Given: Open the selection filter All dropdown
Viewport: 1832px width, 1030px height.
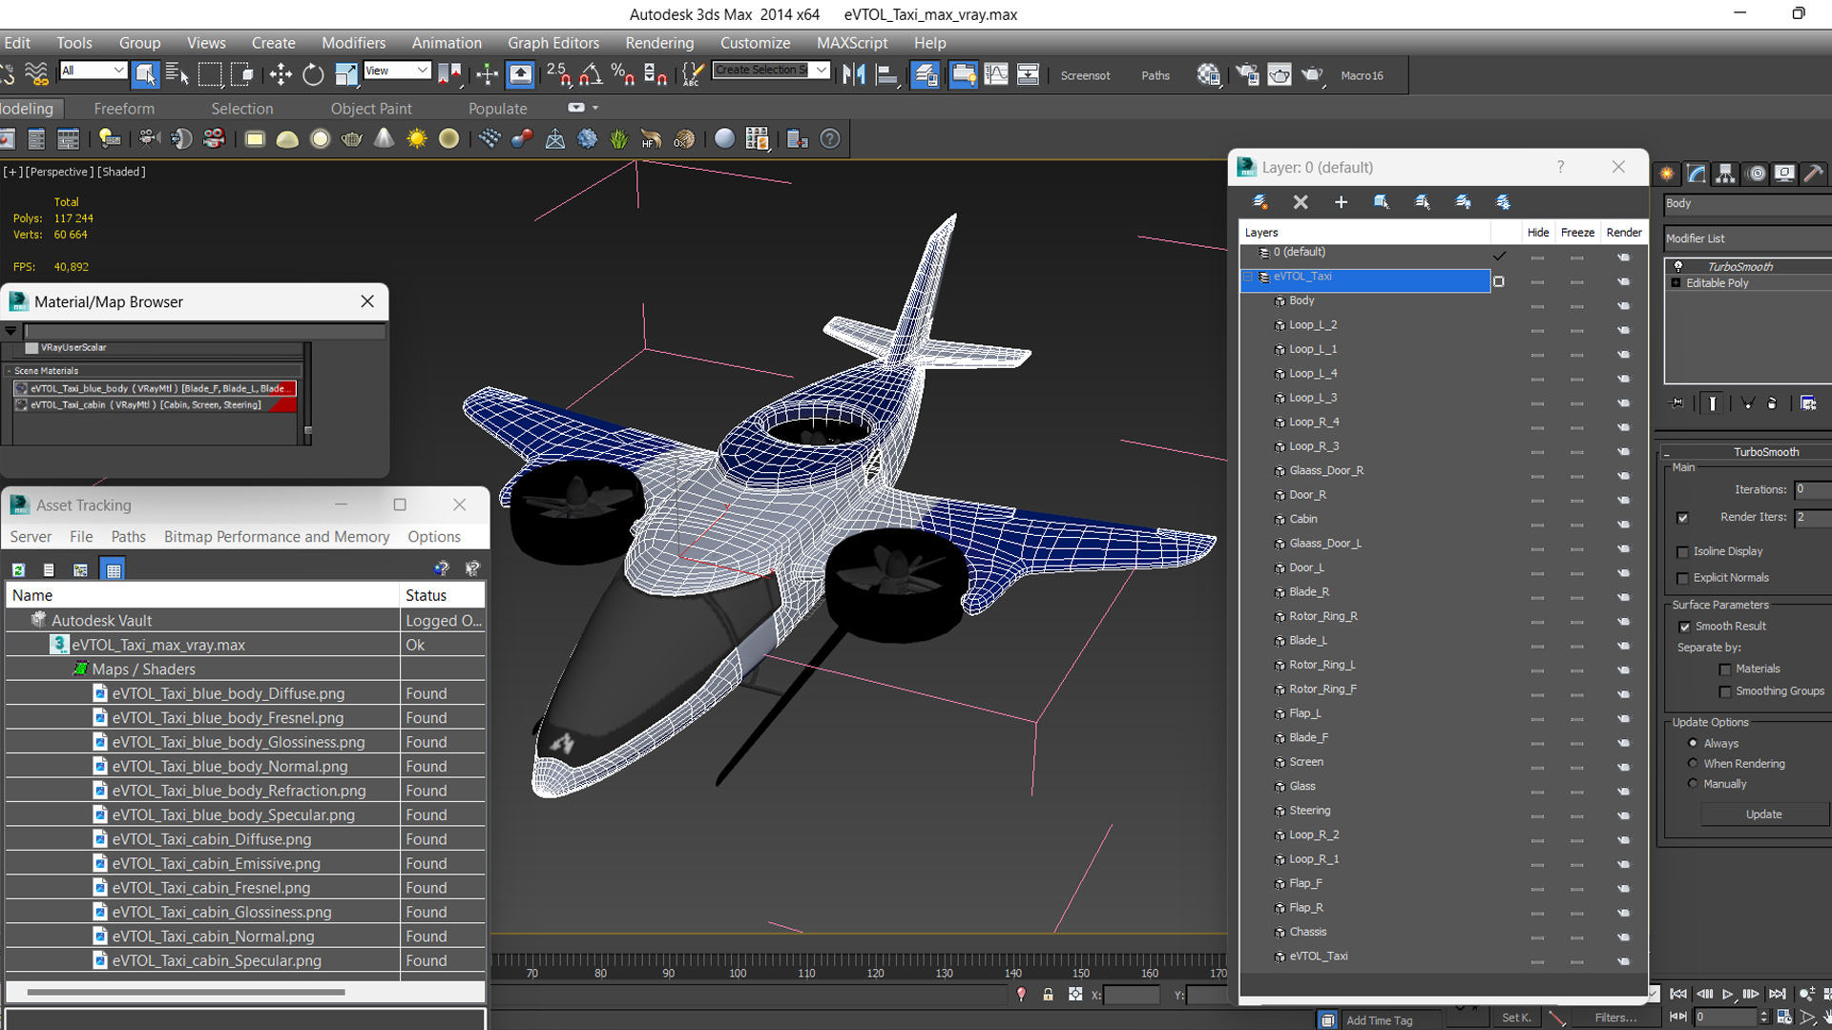Looking at the screenshot, I should (x=93, y=71).
